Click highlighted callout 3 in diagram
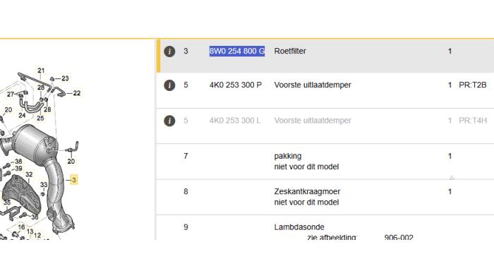Viewport: 494px width, 278px height. [x=73, y=180]
